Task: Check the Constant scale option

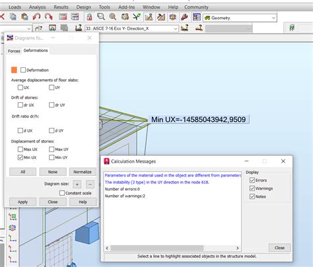Action: tap(62, 193)
